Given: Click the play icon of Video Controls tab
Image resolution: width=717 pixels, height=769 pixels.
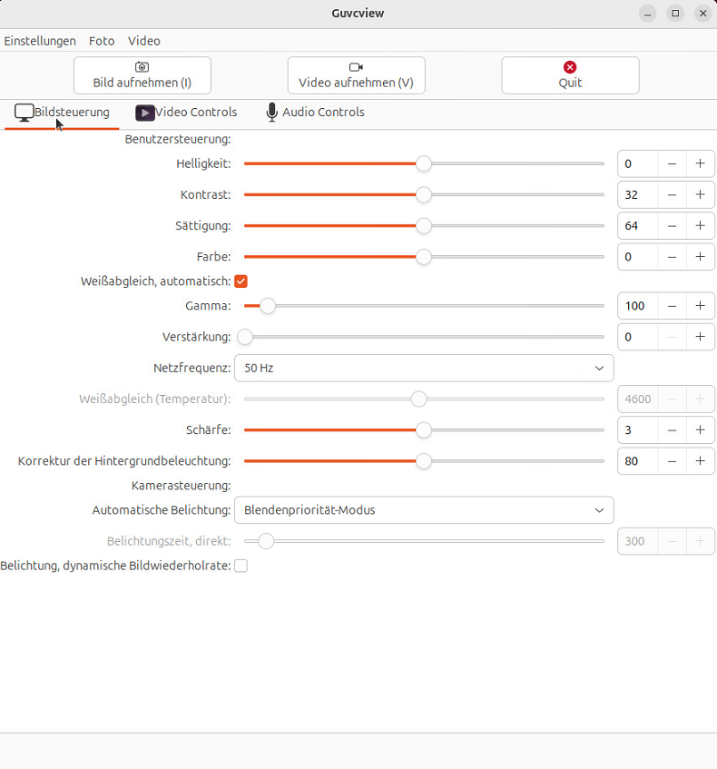Looking at the screenshot, I should pos(144,113).
